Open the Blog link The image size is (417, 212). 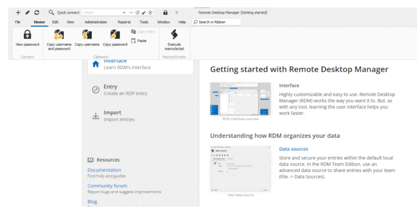[92, 202]
